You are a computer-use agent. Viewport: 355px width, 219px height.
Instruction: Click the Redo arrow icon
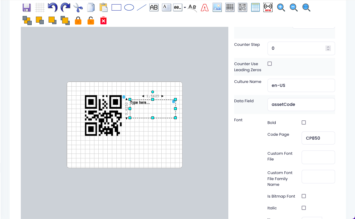[x=65, y=8]
